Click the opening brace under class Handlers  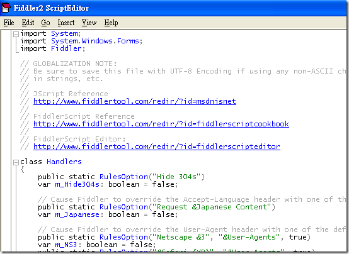tap(22, 170)
